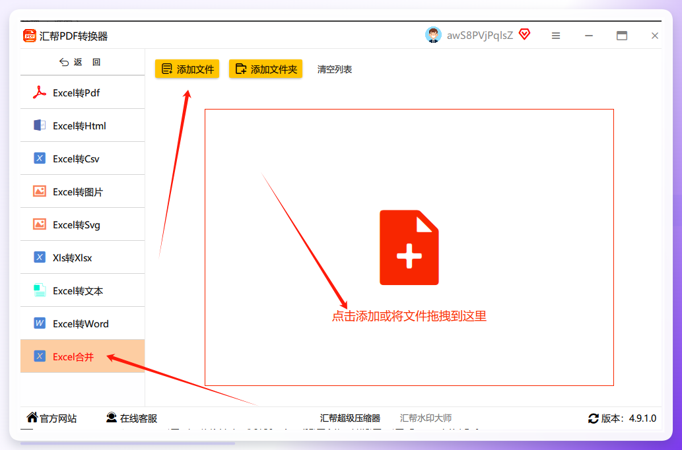Open the user avatar profile picture
682x450 pixels.
point(433,35)
